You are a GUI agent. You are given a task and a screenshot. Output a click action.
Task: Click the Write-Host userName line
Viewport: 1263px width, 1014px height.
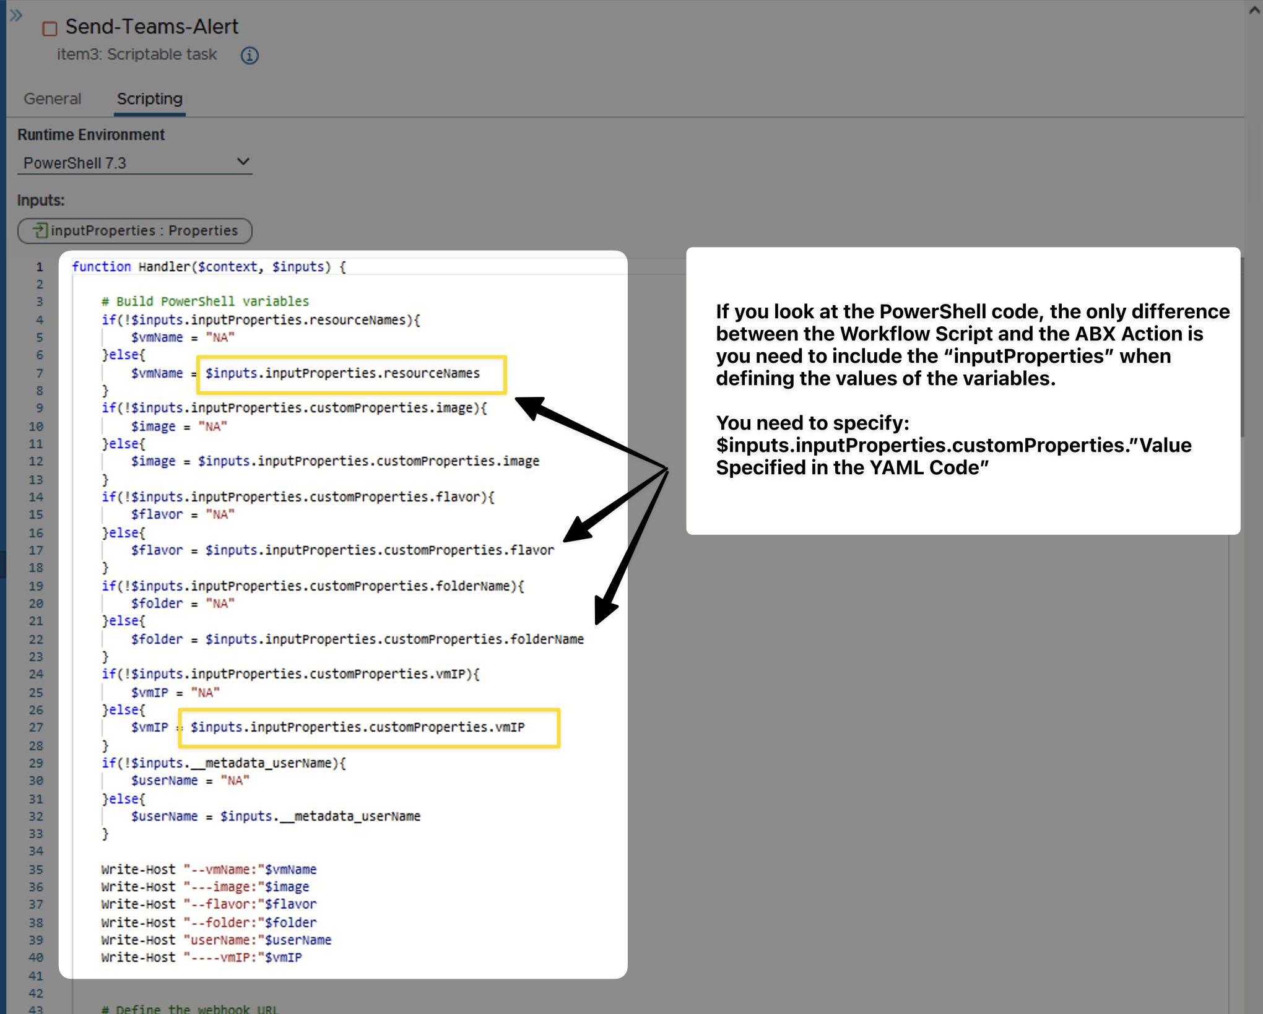(x=216, y=940)
